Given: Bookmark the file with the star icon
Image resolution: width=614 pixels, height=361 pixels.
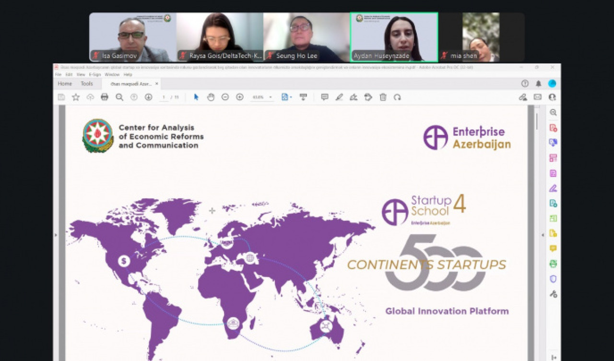Looking at the screenshot, I should pos(76,97).
